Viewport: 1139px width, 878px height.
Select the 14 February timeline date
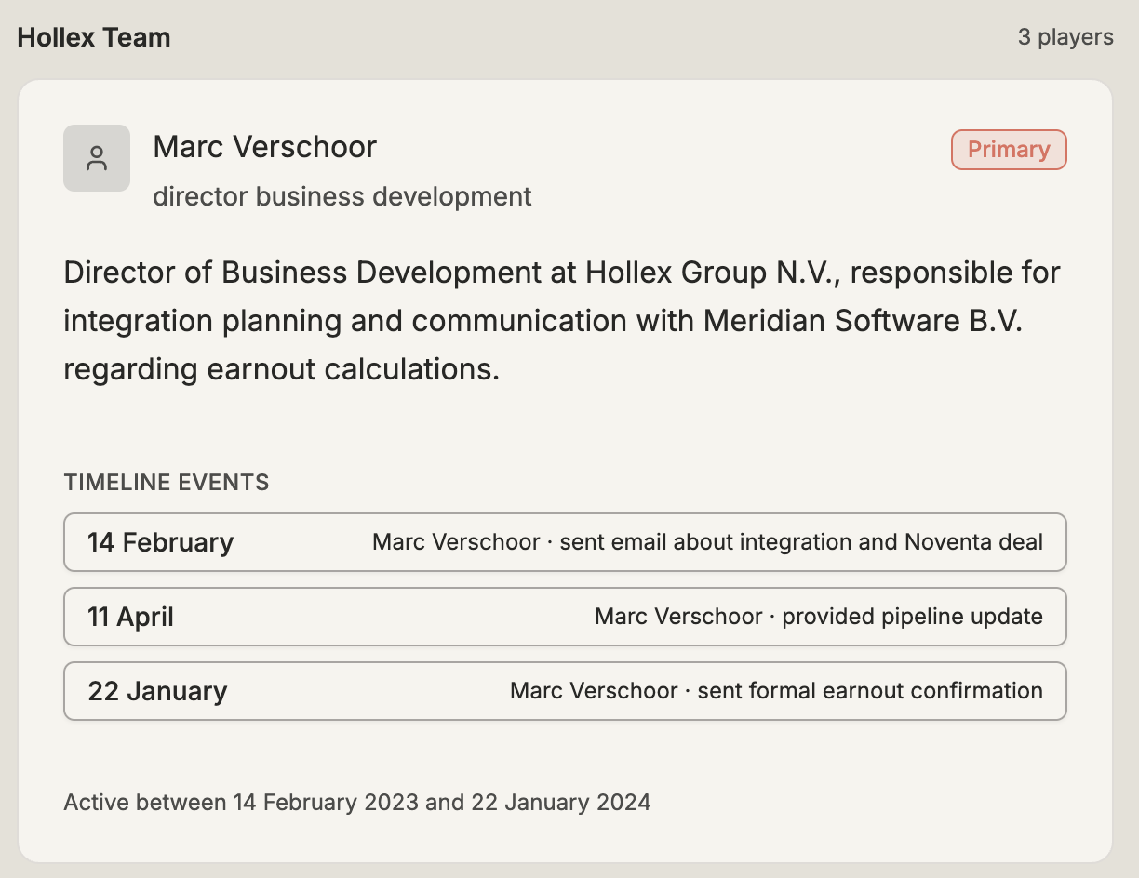click(x=160, y=542)
